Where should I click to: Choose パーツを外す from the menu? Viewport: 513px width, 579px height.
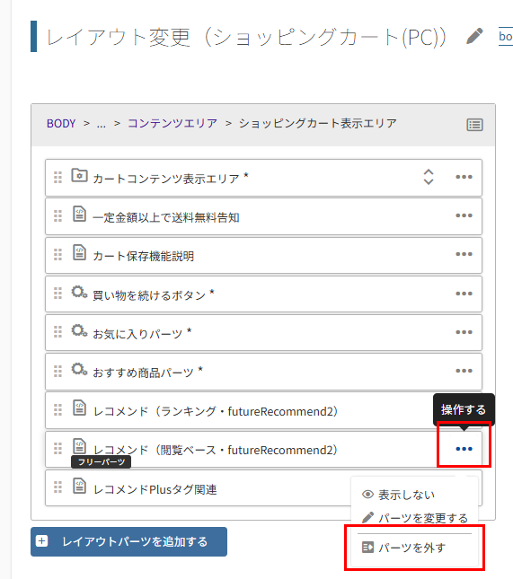tap(403, 548)
